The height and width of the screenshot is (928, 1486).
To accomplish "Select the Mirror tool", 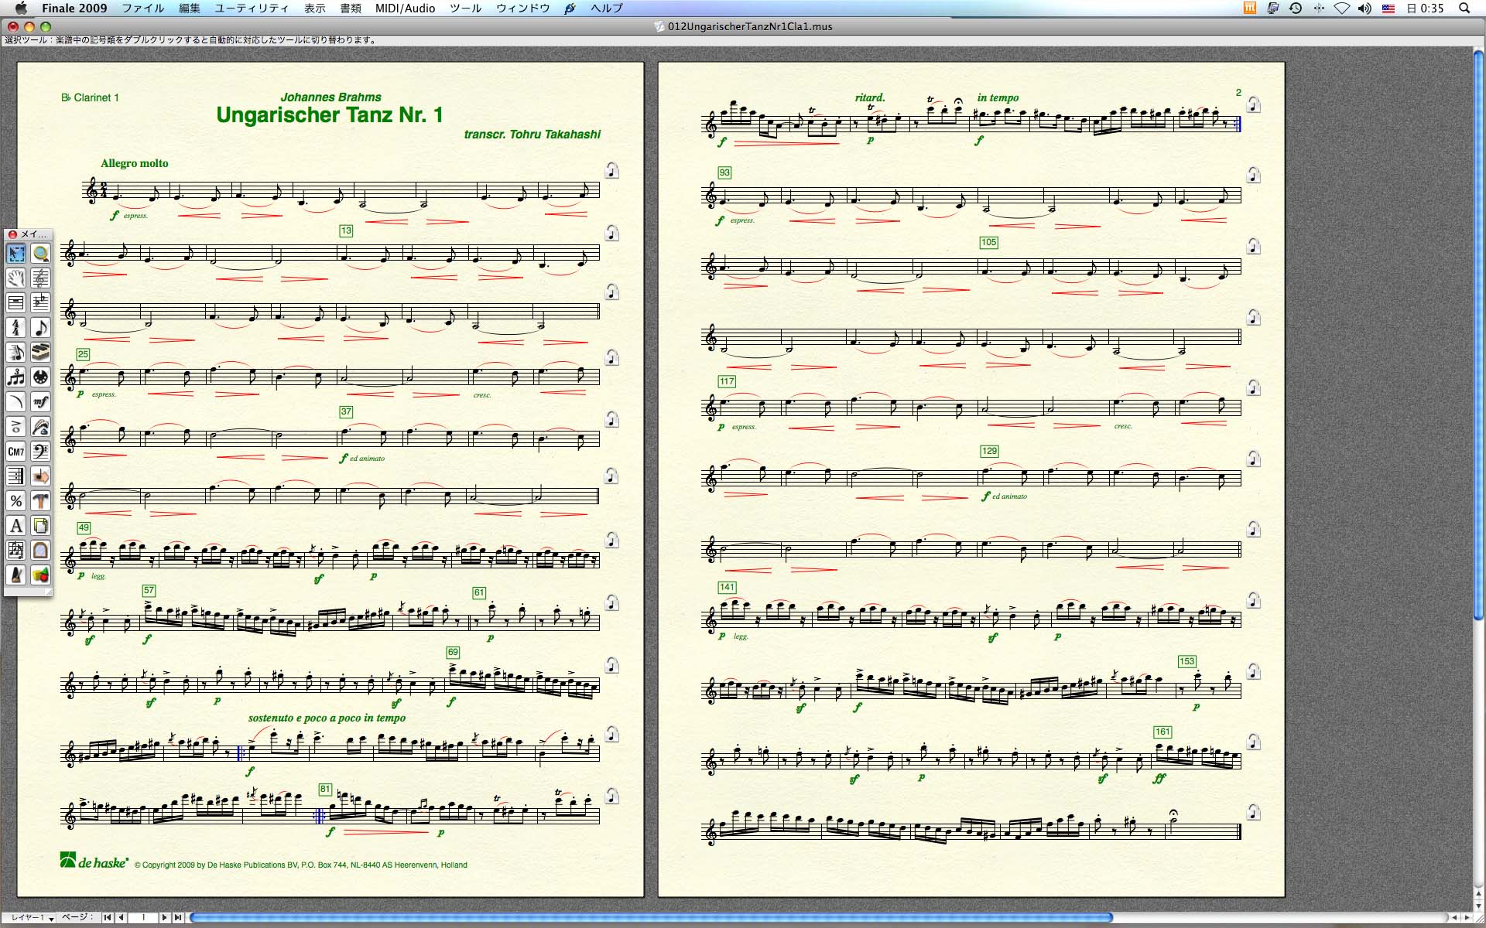I will [x=41, y=551].
